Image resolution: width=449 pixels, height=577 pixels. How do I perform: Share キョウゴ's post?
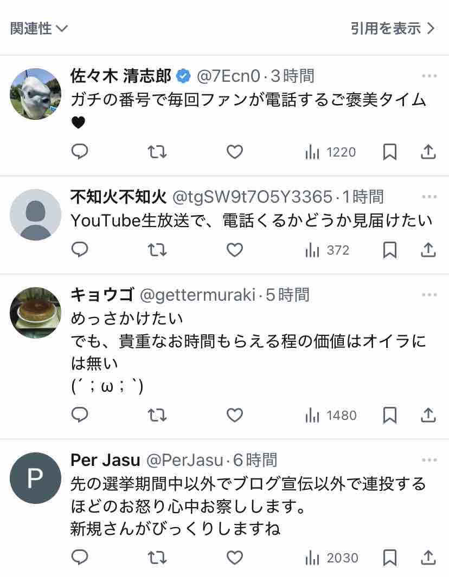[x=428, y=414]
